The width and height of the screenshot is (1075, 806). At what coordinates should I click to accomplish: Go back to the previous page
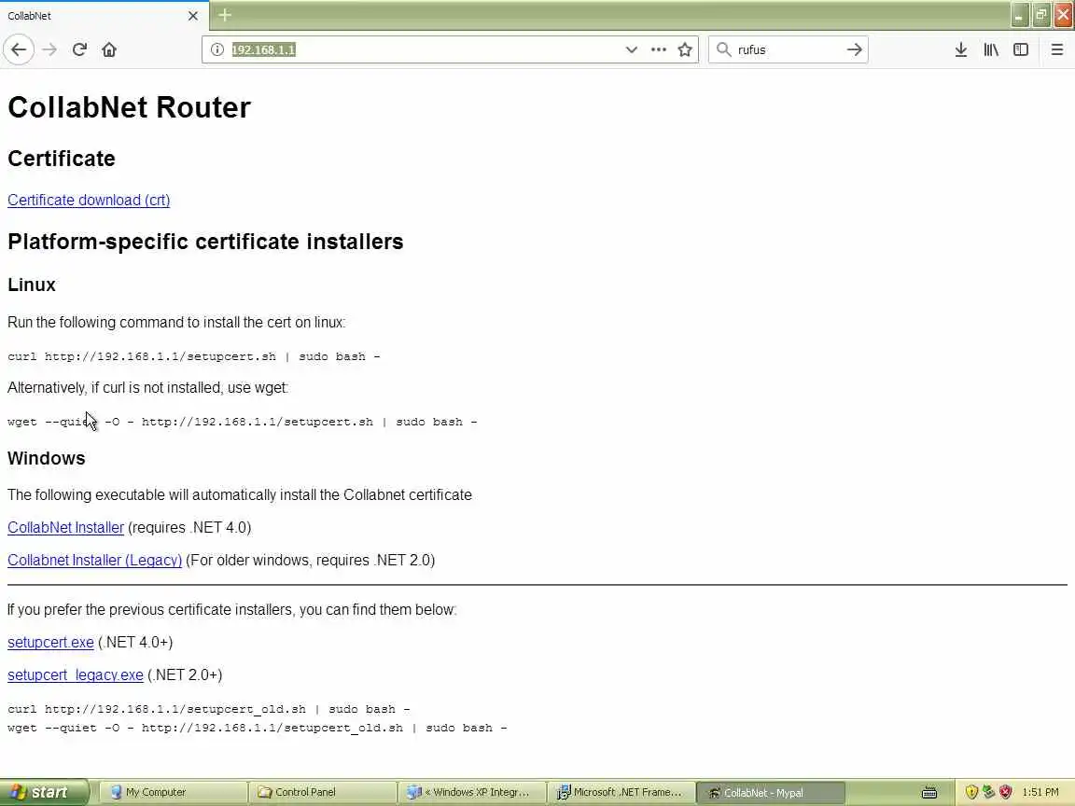(19, 49)
